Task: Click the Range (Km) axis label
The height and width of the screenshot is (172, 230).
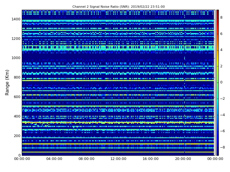Action: (7, 83)
